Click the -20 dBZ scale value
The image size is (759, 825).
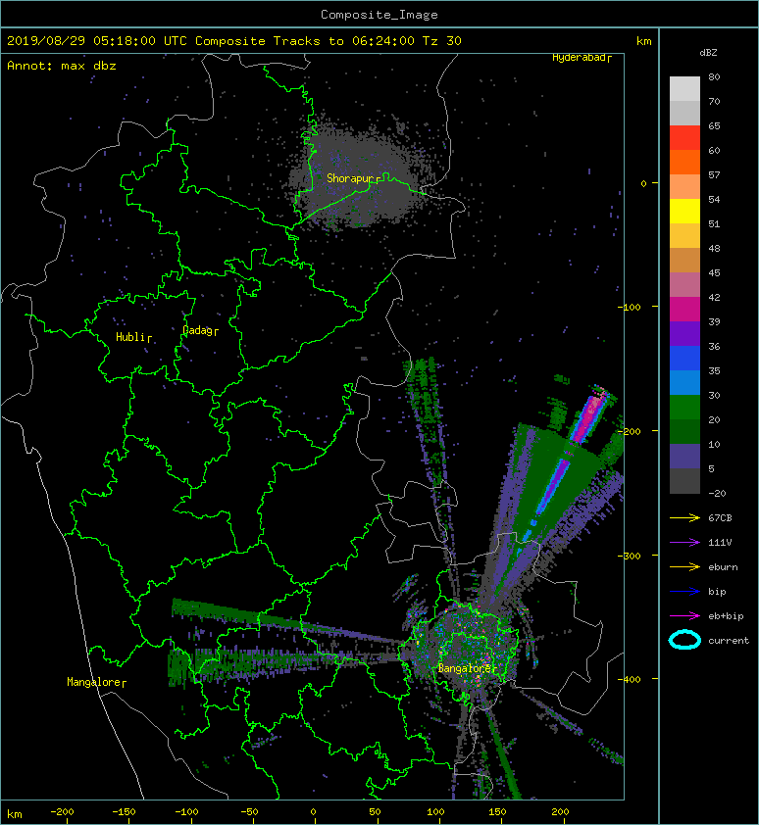point(717,494)
